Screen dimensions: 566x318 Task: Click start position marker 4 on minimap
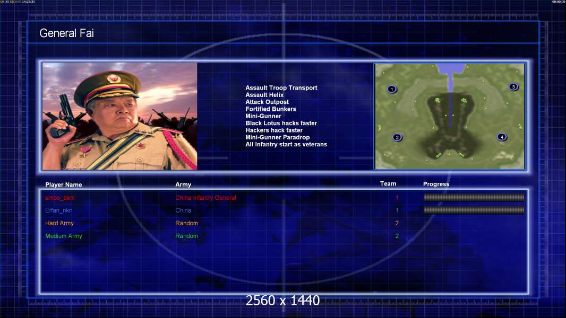click(502, 137)
